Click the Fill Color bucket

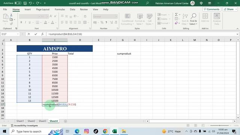pos(45,22)
